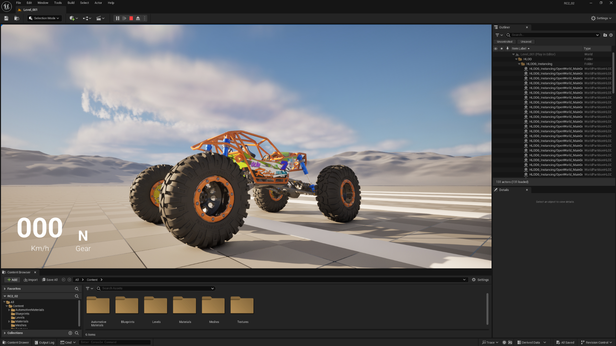This screenshot has width=616, height=346.
Task: Open the Tools menu
Action: [58, 3]
